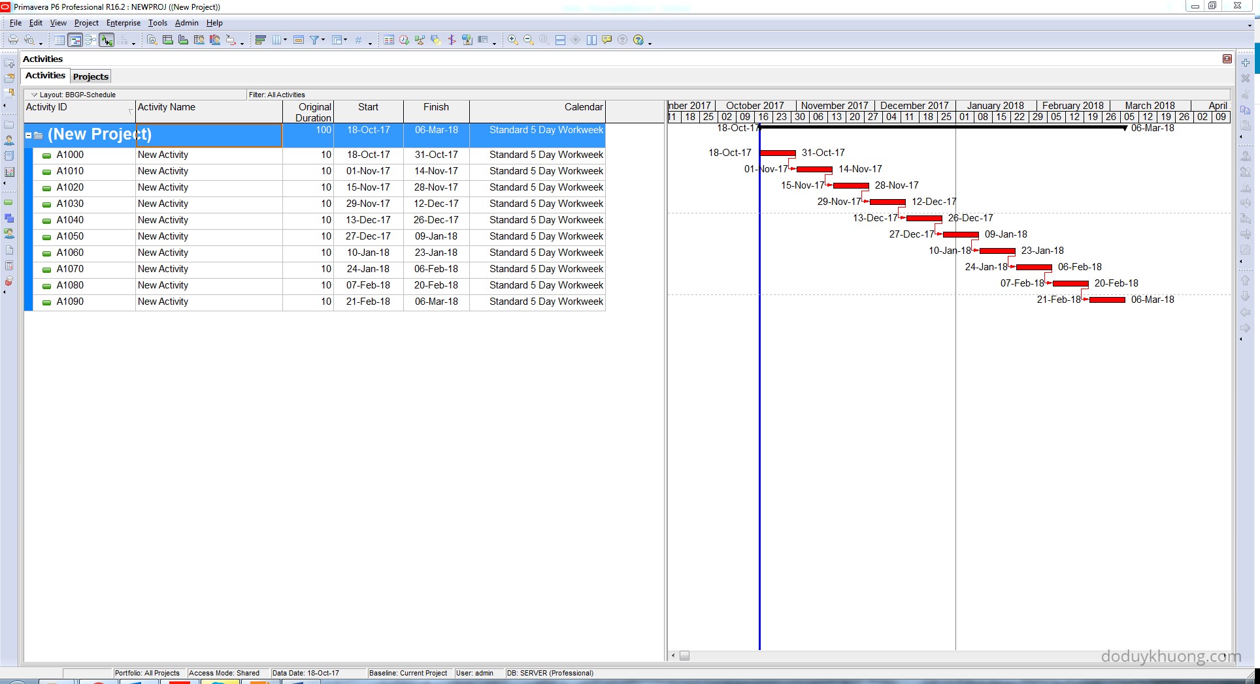Open the Layout BBGP-Schedule dropdown
This screenshot has height=684, width=1260.
[35, 95]
